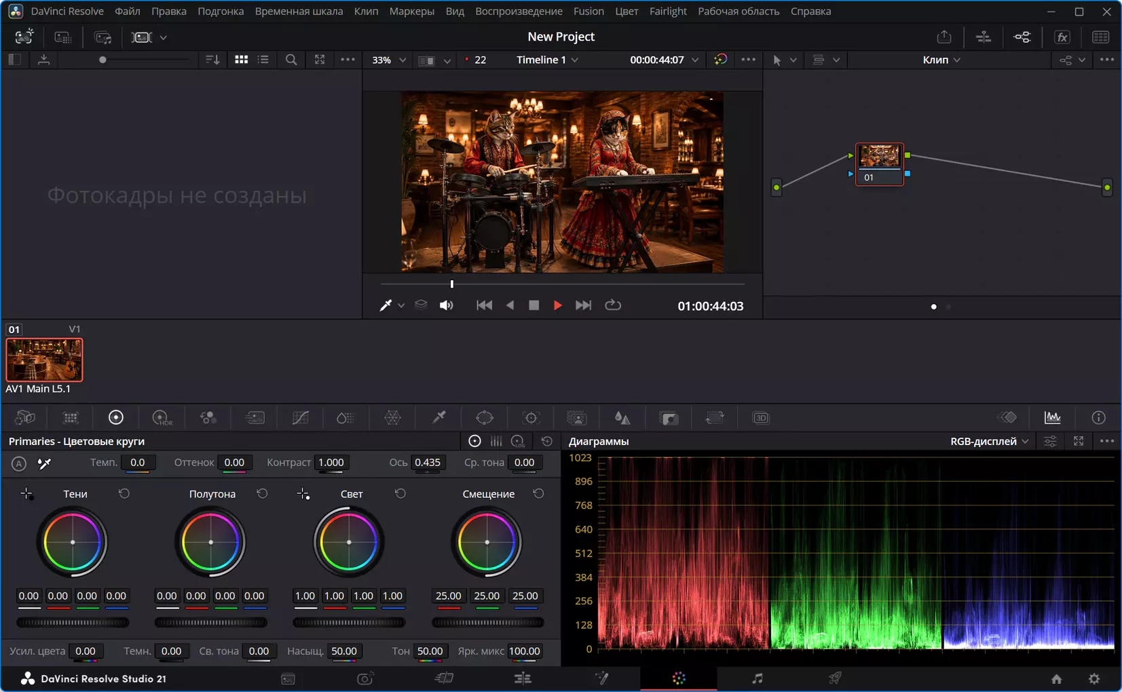This screenshot has height=692, width=1122.
Task: Open the Color page in page bar
Action: point(679,678)
